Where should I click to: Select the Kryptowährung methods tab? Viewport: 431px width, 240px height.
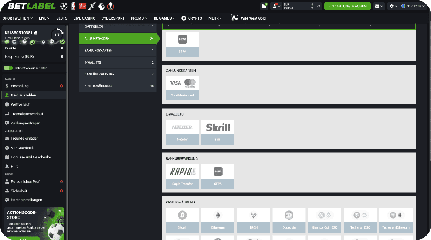click(x=118, y=86)
